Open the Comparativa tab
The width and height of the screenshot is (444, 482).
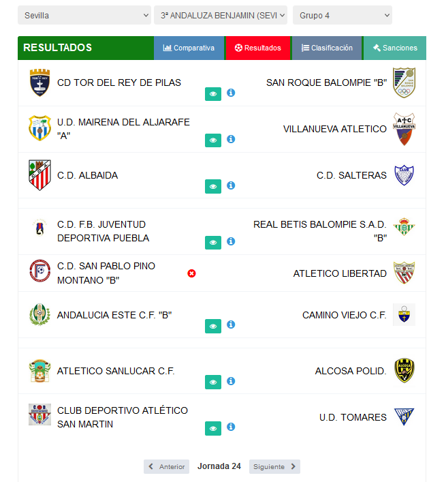[x=189, y=48]
